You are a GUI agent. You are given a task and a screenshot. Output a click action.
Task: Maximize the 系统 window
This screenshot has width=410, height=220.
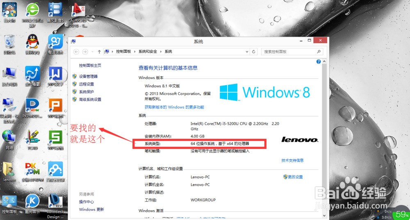point(309,40)
